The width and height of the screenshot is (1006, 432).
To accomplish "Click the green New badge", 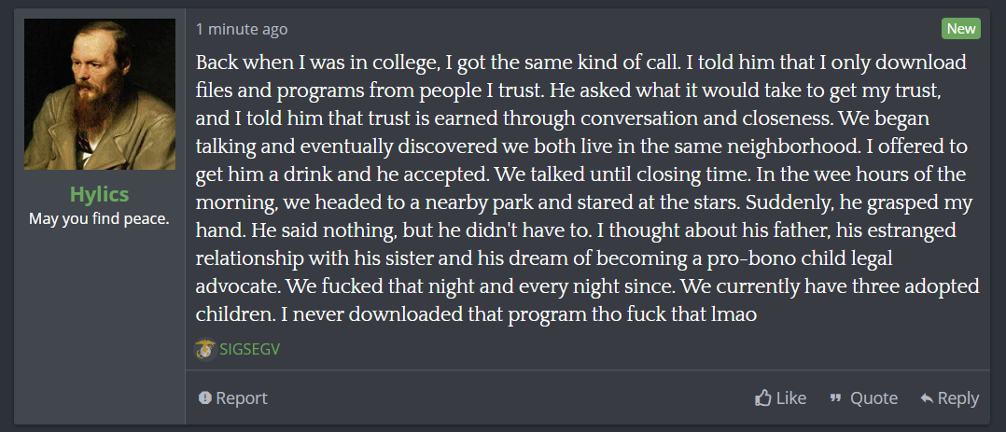I will click(961, 28).
